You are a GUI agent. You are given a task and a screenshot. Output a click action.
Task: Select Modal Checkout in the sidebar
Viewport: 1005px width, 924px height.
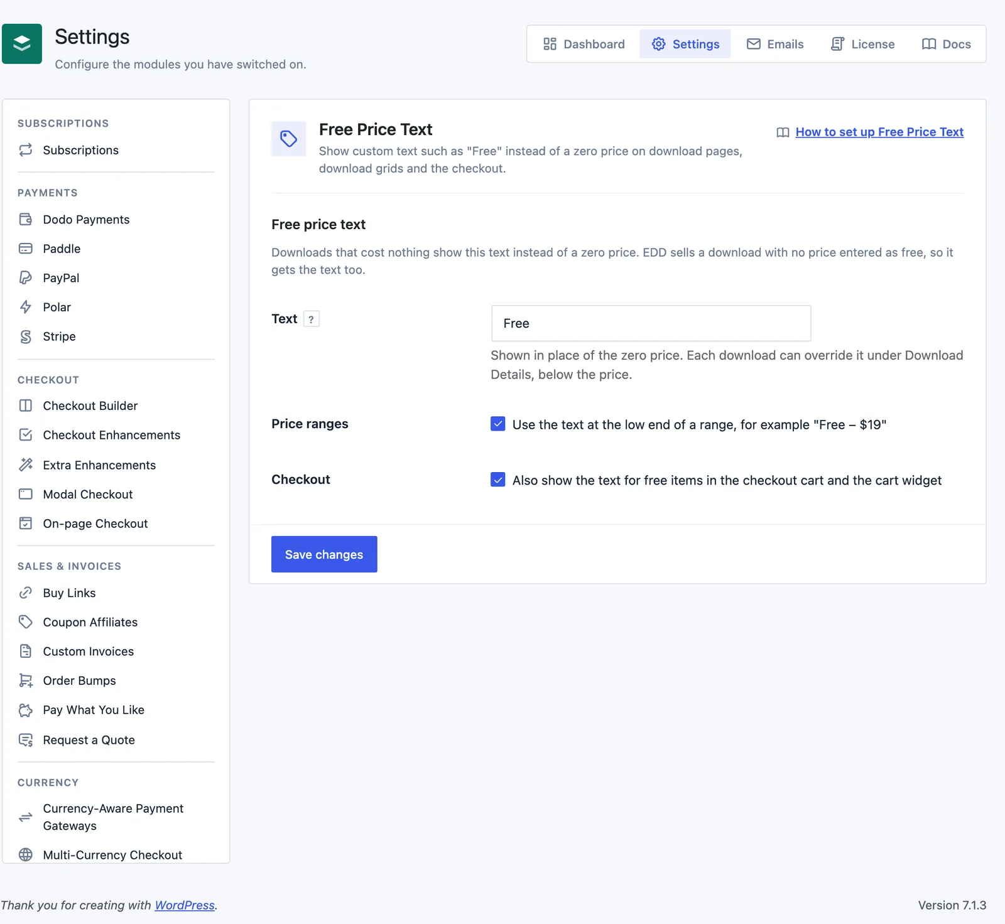tap(116, 494)
